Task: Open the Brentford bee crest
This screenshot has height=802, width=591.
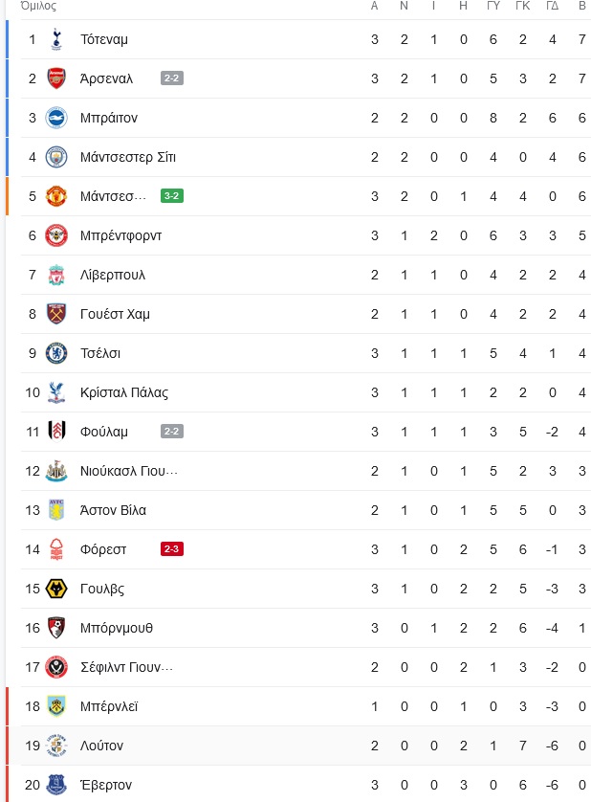Action: [x=56, y=235]
